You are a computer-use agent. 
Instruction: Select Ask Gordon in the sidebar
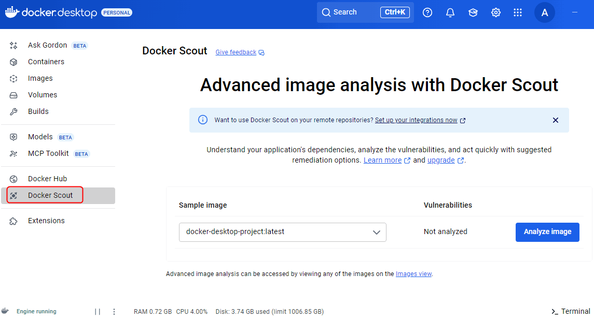point(47,45)
